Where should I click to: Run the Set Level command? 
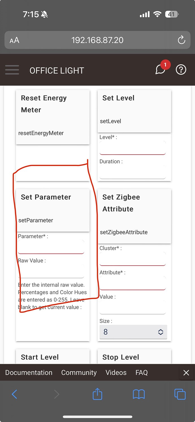[134, 111]
